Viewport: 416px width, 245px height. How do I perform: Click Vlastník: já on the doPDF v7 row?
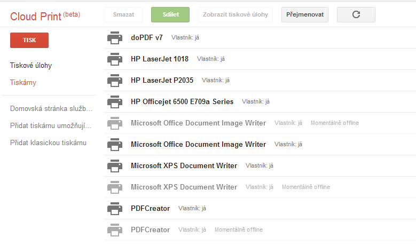[185, 38]
